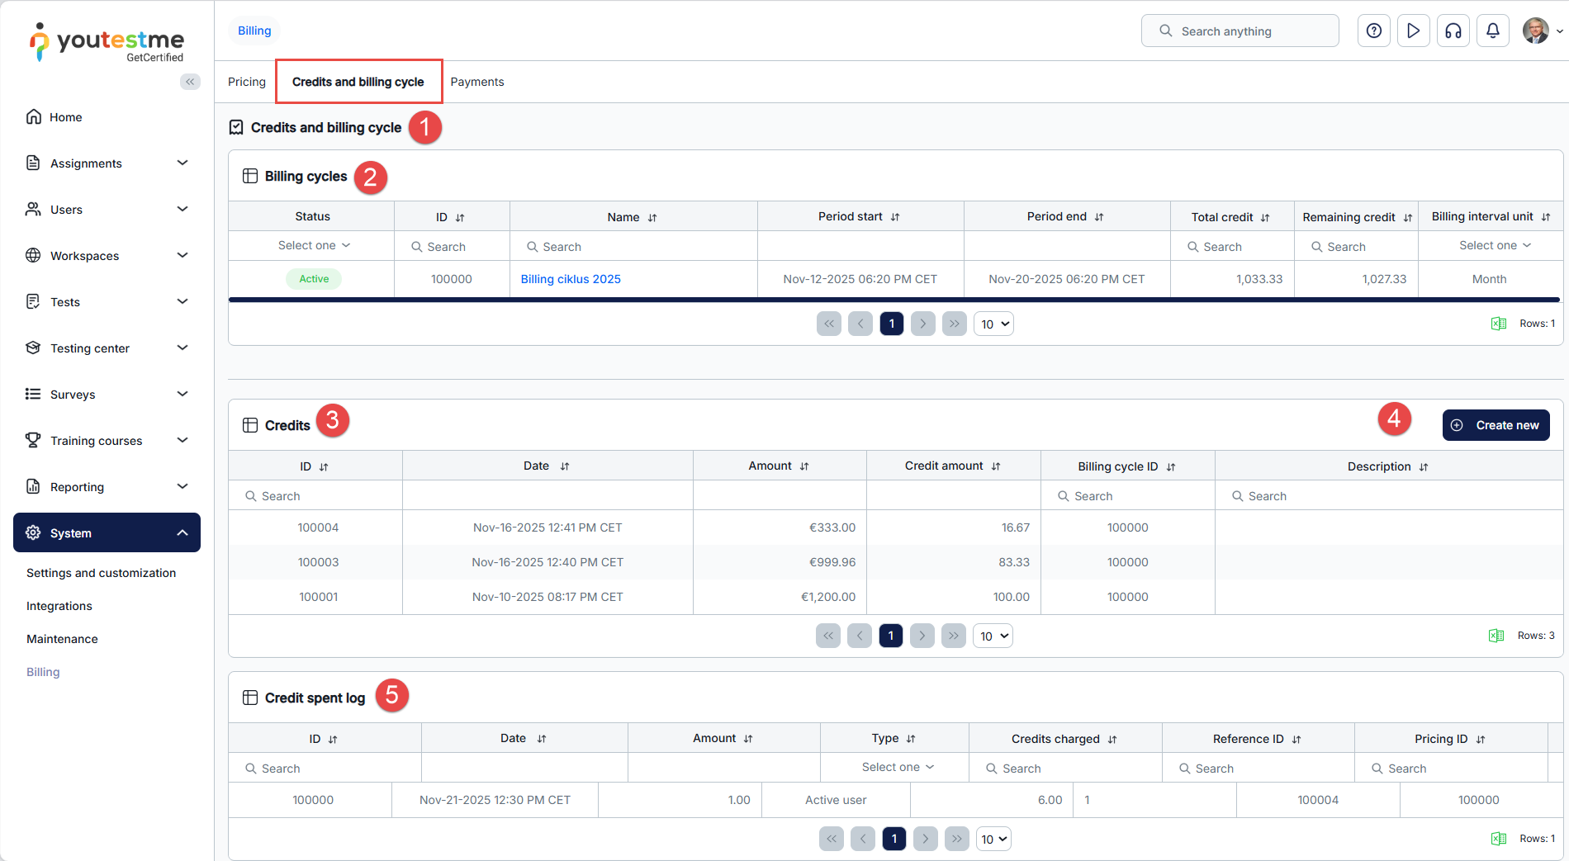Viewport: 1569px width, 861px height.
Task: Go to next page in Credits table
Action: coord(922,636)
